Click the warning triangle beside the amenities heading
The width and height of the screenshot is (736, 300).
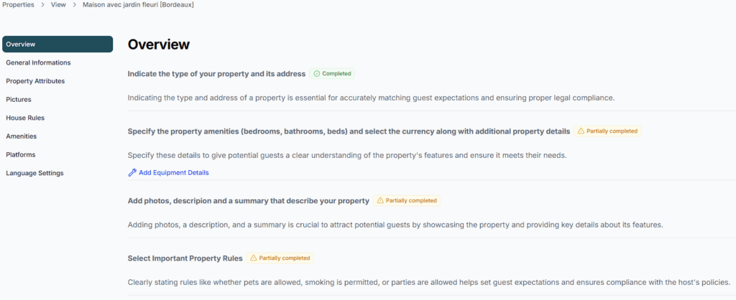coord(581,131)
